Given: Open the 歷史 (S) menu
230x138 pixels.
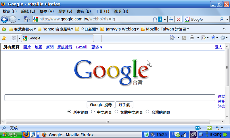Looking at the screenshot, I should pyautogui.click(x=65, y=11).
